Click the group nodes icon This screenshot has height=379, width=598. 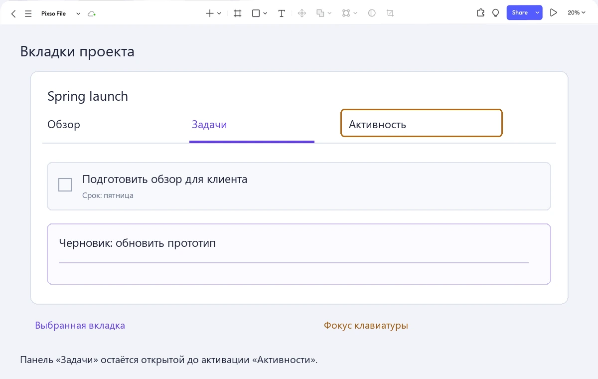pyautogui.click(x=346, y=13)
